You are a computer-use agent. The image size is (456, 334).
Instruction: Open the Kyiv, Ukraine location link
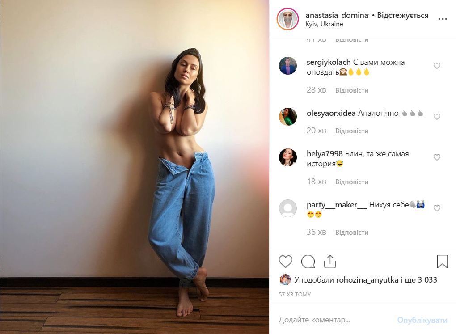tap(324, 24)
